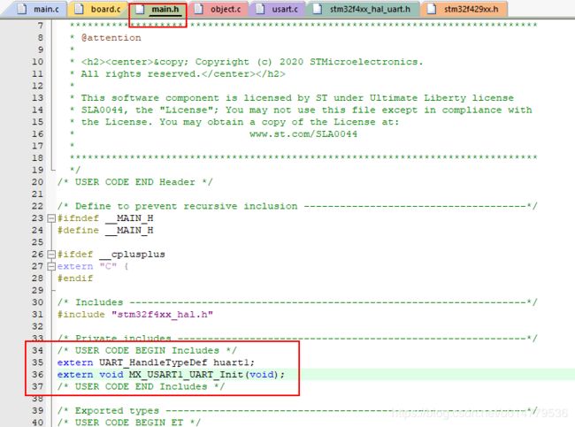Switch to the main.c tab

[x=39, y=9]
